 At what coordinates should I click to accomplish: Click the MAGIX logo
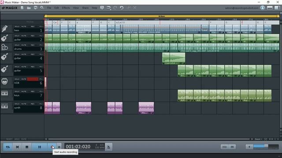[x=10, y=8]
